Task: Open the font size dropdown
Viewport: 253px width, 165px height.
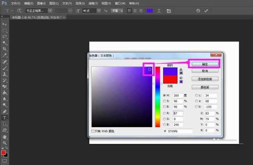Action: (x=99, y=11)
